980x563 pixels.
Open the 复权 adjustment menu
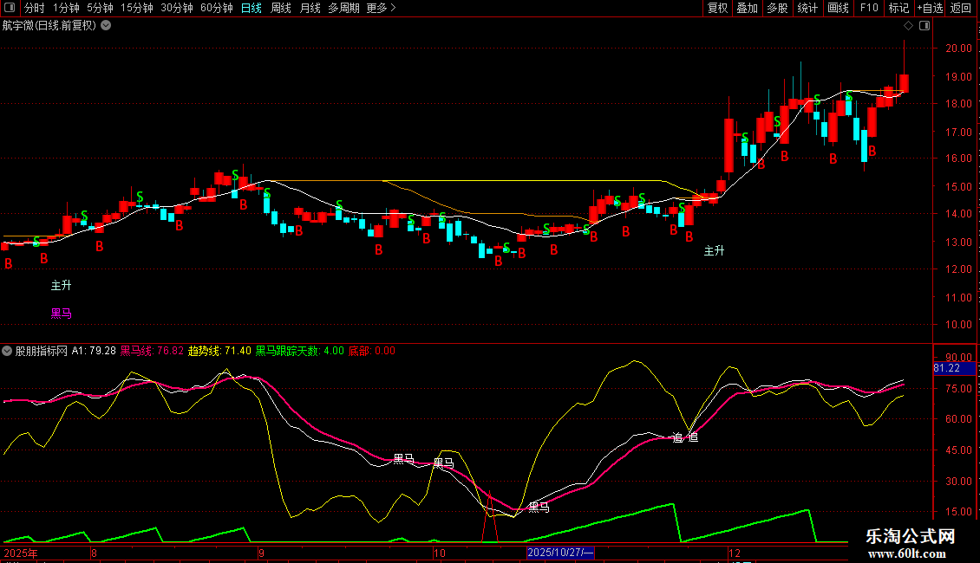(717, 8)
